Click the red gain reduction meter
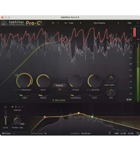This screenshot has height=151, width=140. [135, 32]
